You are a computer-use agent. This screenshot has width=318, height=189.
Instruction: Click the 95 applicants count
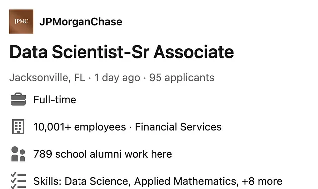[182, 78]
